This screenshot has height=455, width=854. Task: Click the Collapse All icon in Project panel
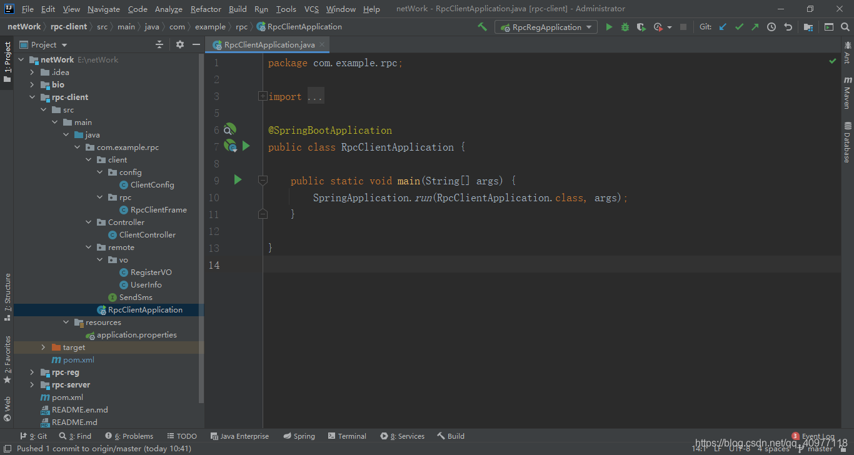159,44
